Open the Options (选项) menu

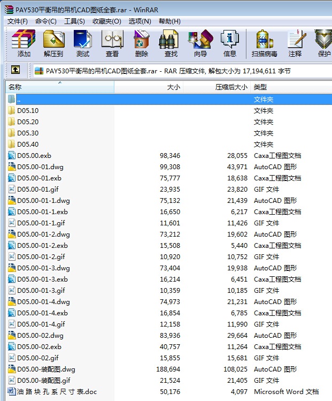140,21
